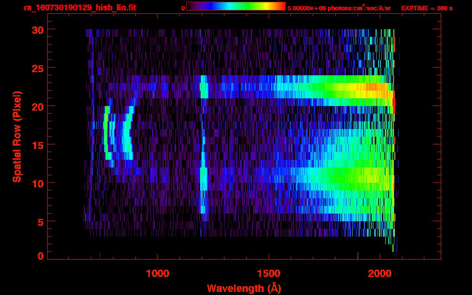The height and width of the screenshot is (295, 472).
Task: Click the file name ra_160730190129_hisb_lin.fit
Action: (x=80, y=8)
